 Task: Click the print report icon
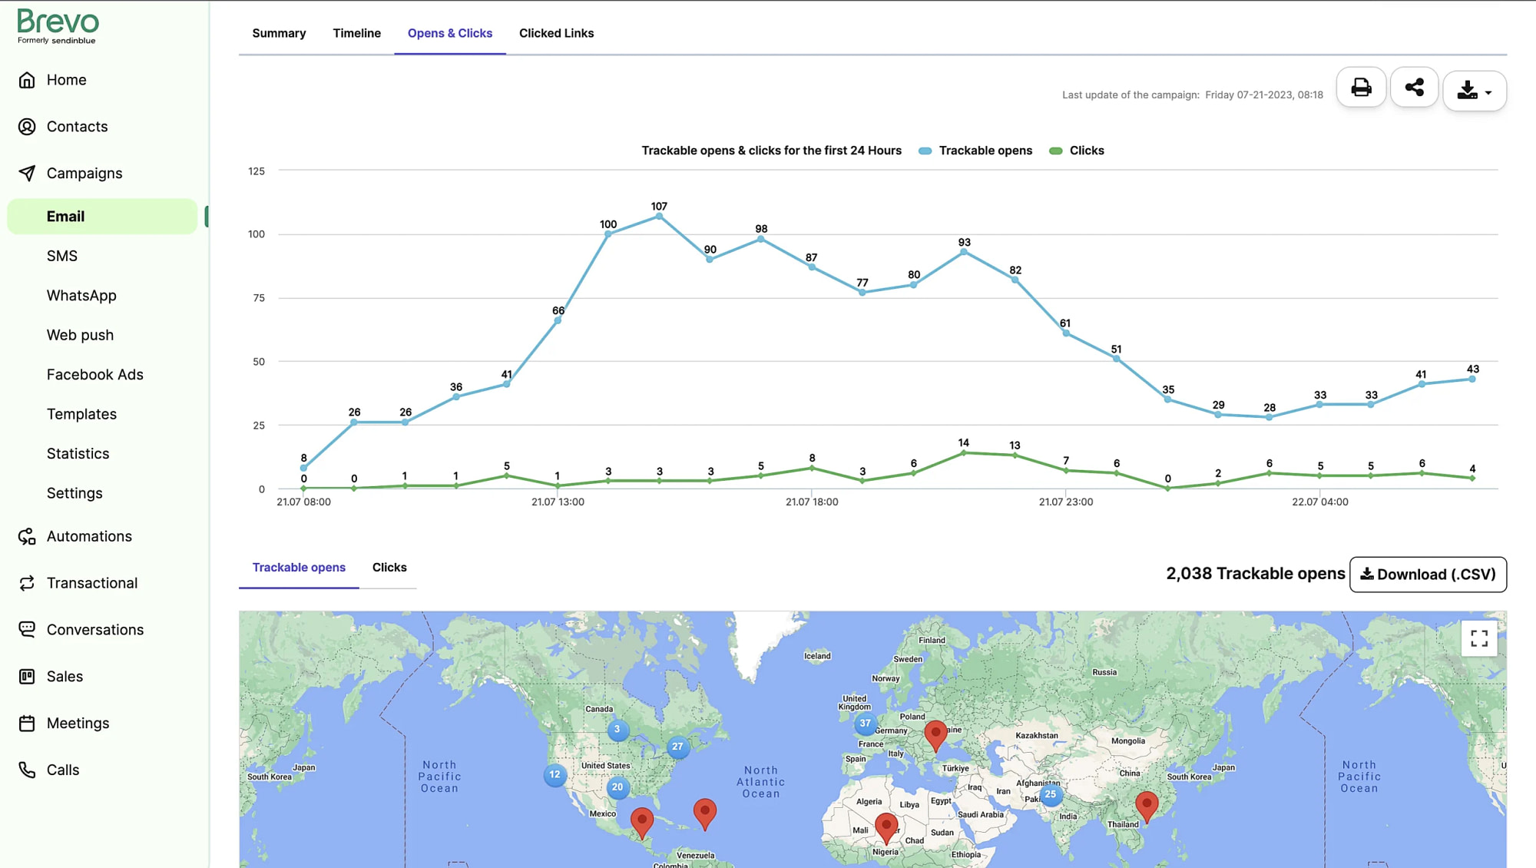click(1361, 87)
